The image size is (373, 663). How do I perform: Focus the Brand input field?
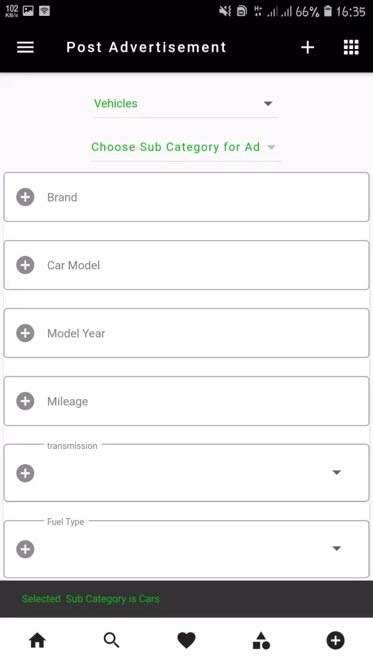(186, 197)
